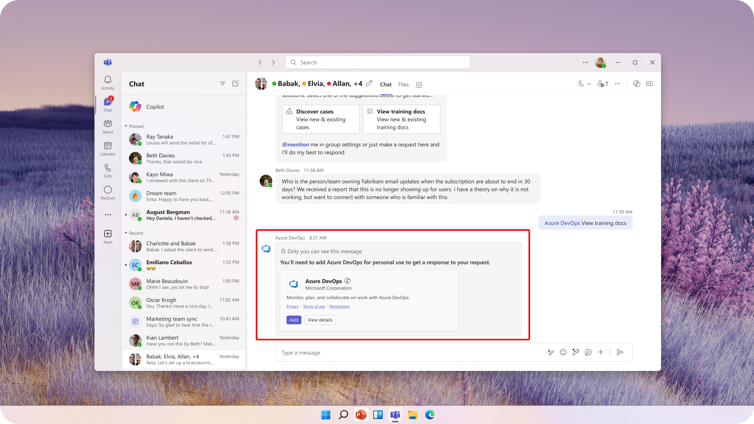
Task: Open PowerPoint from the taskbar
Action: point(361,415)
